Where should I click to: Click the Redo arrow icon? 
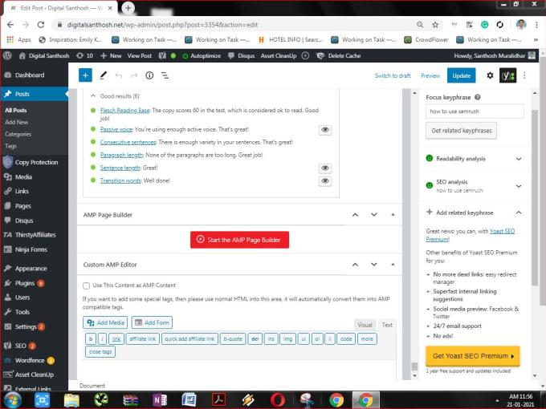click(134, 75)
